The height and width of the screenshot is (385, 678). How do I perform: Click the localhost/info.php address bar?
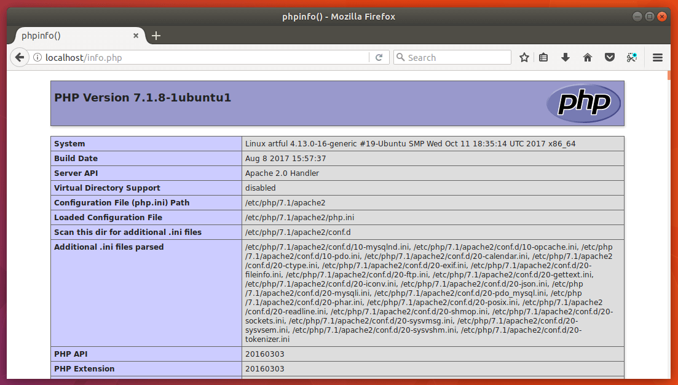tap(203, 57)
